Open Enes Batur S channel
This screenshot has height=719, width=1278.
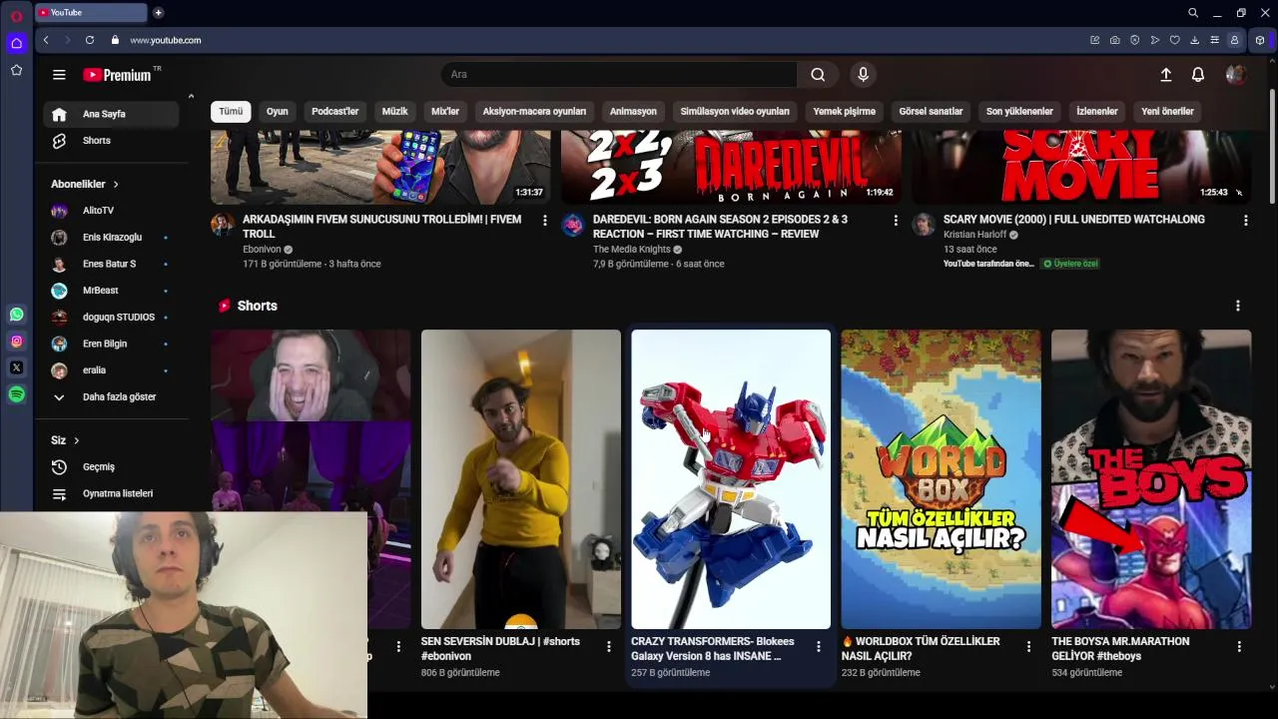click(111, 264)
